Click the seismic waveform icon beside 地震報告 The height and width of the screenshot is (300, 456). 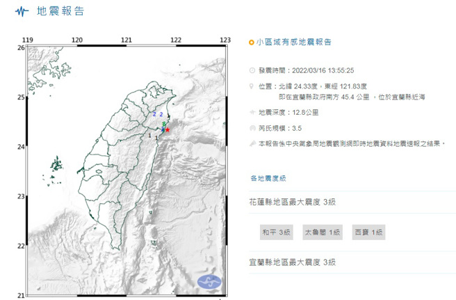22,11
